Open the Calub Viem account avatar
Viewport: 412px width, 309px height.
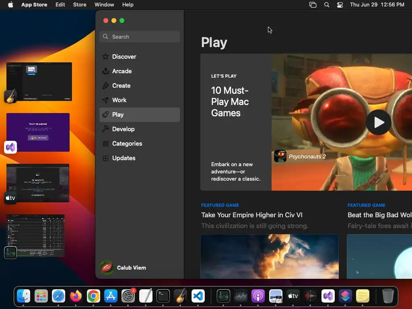(107, 268)
